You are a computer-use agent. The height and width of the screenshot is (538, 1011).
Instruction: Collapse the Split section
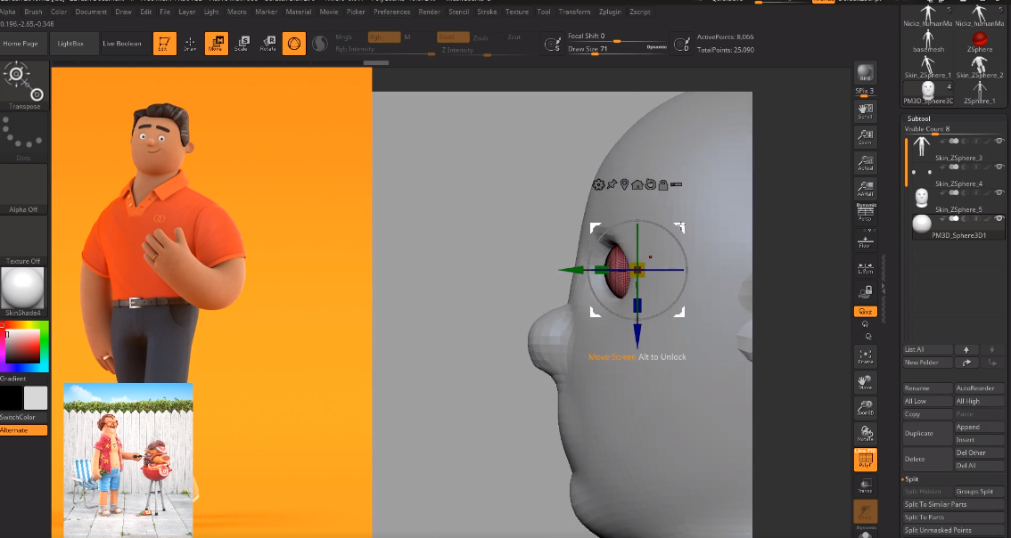point(912,479)
